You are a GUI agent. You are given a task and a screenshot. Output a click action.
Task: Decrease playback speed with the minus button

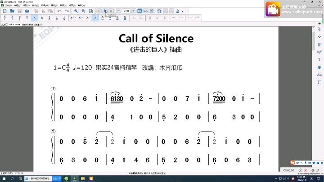pos(118,11)
